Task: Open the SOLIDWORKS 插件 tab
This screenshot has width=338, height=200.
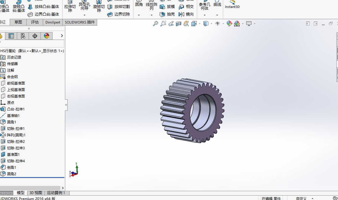Action: point(80,22)
